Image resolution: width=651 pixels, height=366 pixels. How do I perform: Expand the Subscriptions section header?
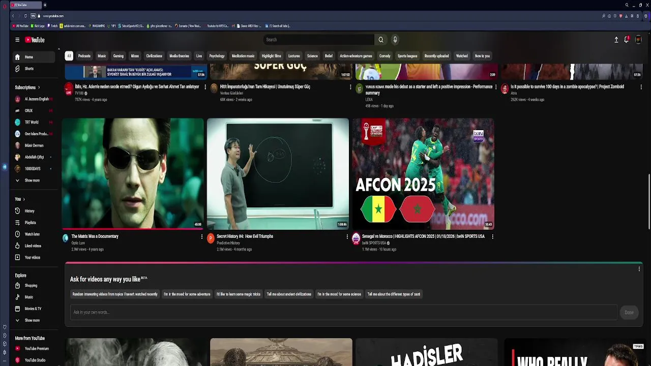coord(27,87)
